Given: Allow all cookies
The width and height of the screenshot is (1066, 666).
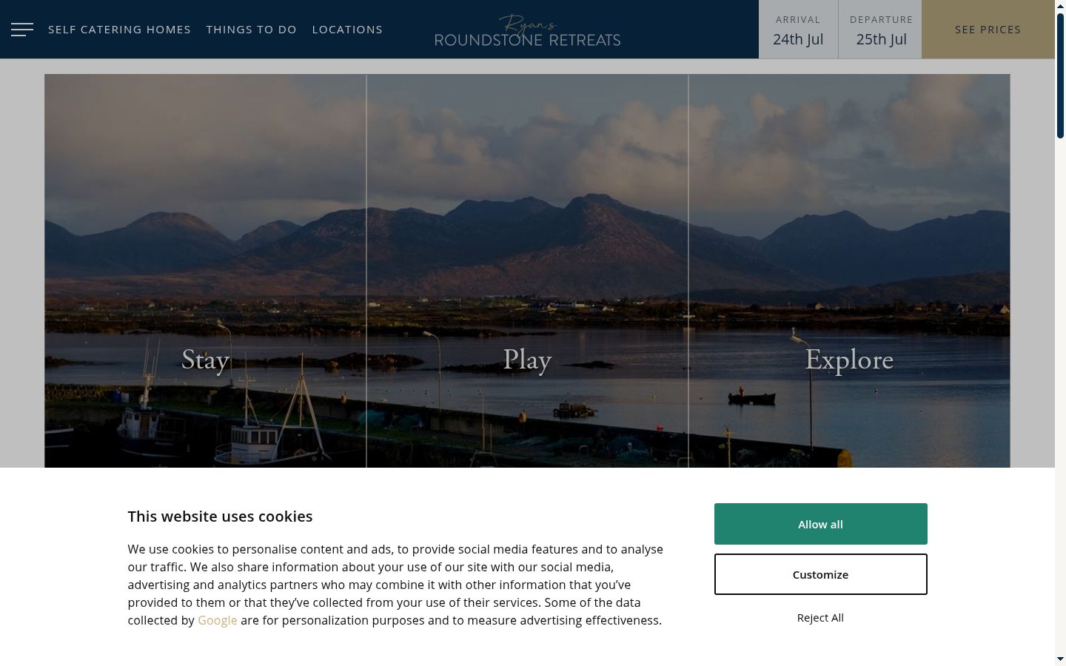Looking at the screenshot, I should [820, 524].
